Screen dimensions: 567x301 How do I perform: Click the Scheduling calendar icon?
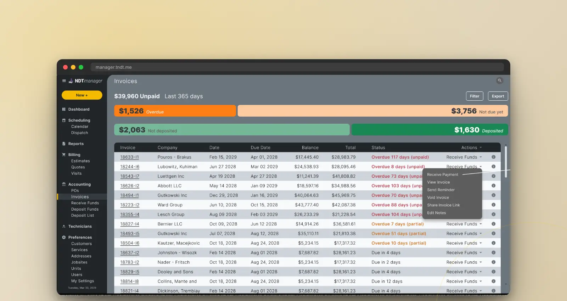click(64, 120)
